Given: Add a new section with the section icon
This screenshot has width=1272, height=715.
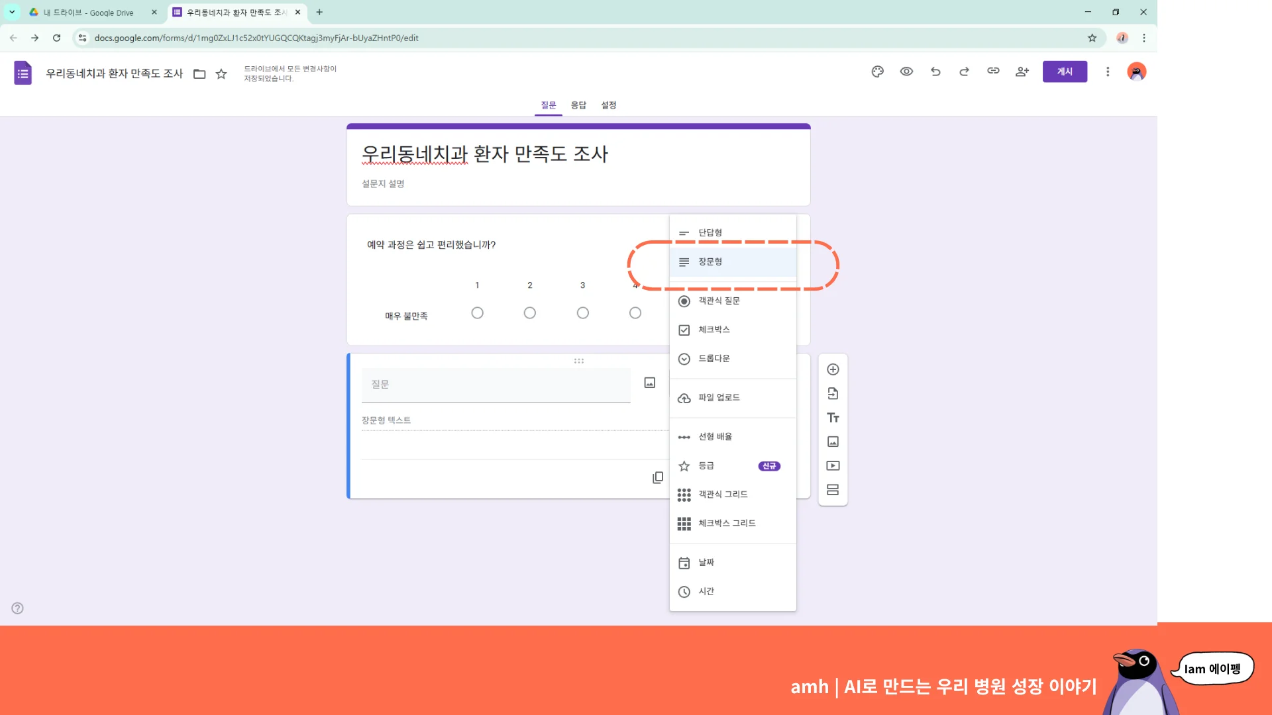Looking at the screenshot, I should 833,489.
